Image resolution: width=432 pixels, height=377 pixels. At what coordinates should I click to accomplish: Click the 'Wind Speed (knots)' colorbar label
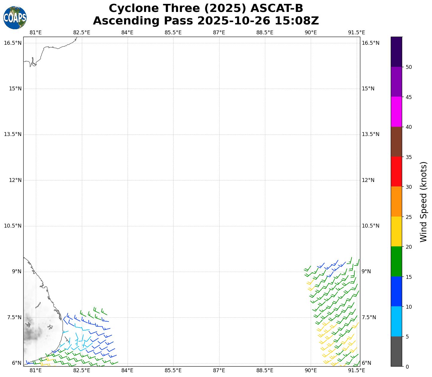423,202
